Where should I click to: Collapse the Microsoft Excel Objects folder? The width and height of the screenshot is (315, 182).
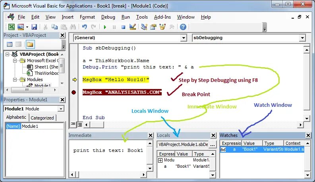pyautogui.click(x=15, y=61)
